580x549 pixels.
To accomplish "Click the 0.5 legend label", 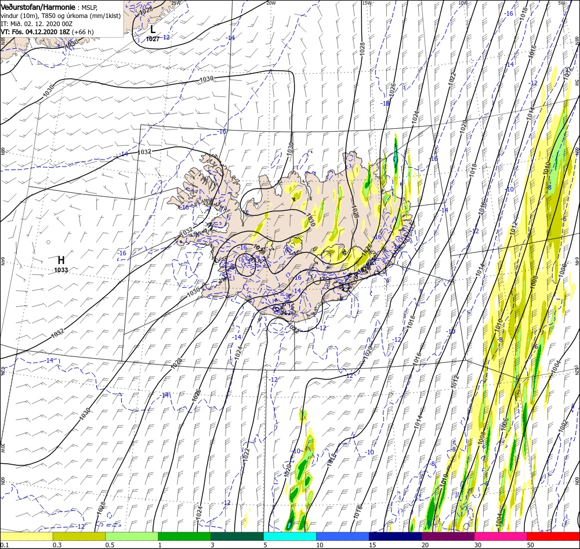I will point(110,545).
